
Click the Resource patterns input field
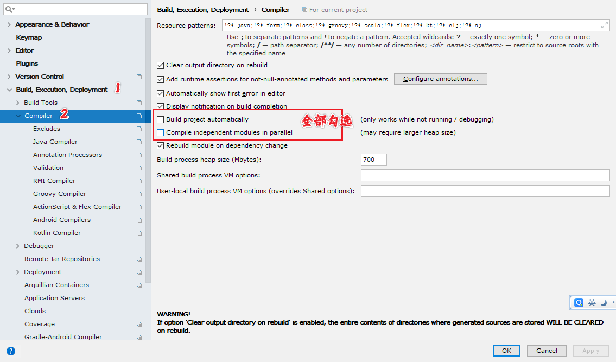[416, 26]
